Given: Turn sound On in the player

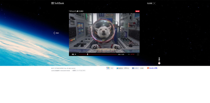Looking at the screenshot, I should coord(129,54).
